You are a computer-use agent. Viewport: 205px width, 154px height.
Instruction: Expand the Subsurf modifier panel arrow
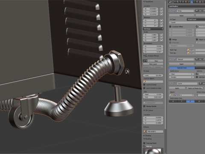pos(170,59)
